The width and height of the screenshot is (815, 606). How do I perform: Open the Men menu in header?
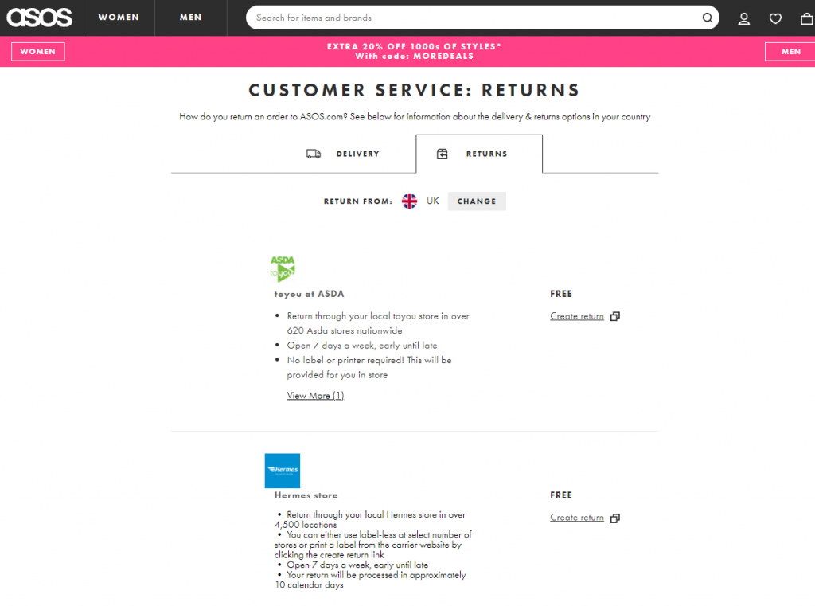click(x=191, y=18)
